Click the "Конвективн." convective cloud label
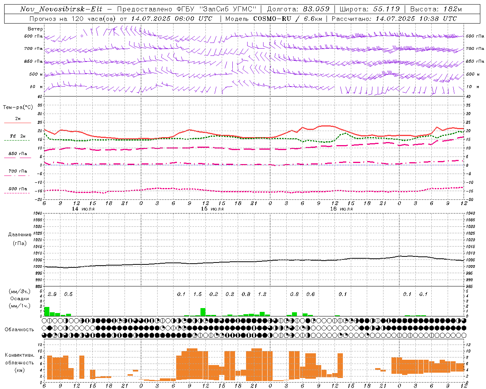 (20, 355)
